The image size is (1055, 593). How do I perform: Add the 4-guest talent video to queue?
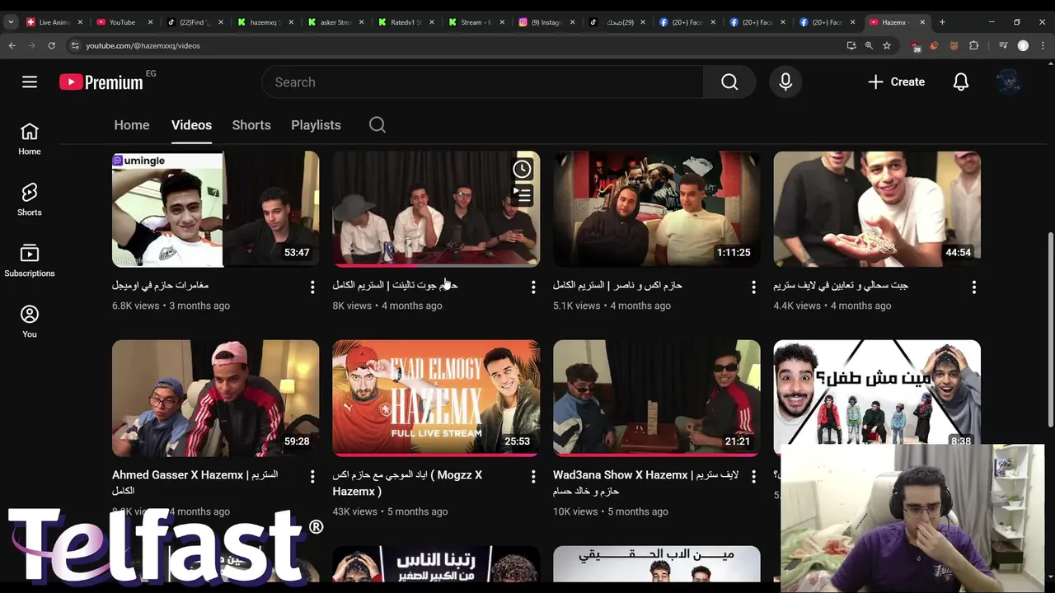pos(522,195)
